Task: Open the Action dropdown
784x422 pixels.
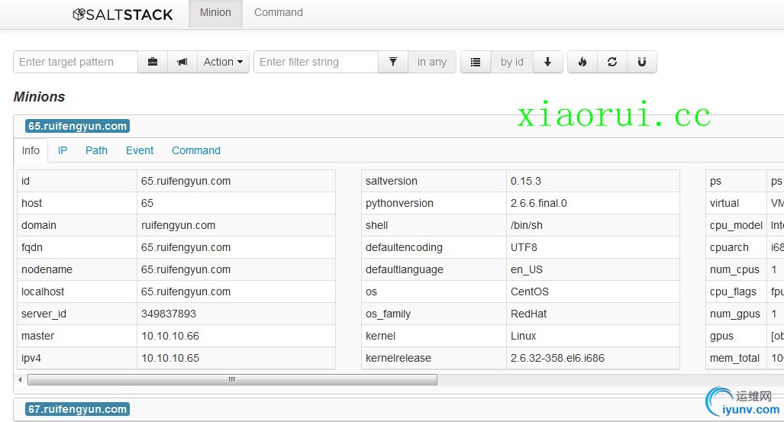Action: (223, 62)
